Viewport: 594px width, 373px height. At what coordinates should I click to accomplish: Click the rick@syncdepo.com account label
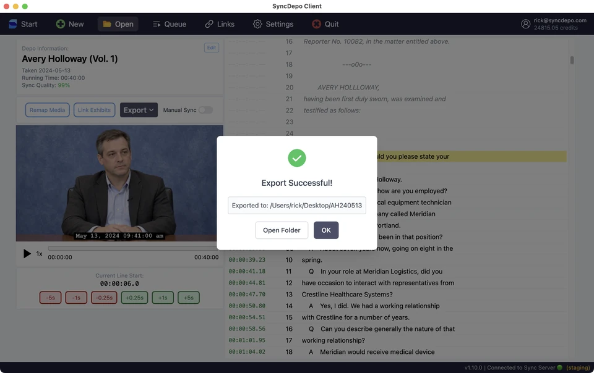point(560,20)
